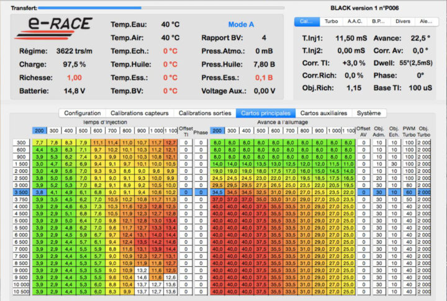Click the 200 column header in ignition advance table
Viewport: 447px width, 301px height.
coord(217,131)
